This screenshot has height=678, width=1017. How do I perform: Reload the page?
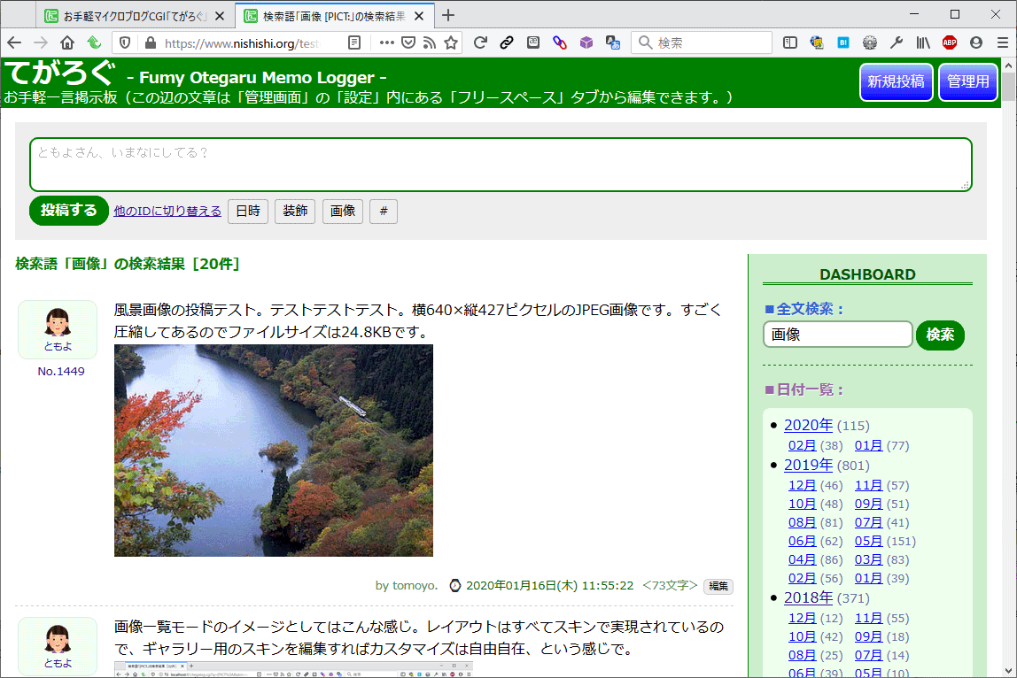pyautogui.click(x=480, y=42)
